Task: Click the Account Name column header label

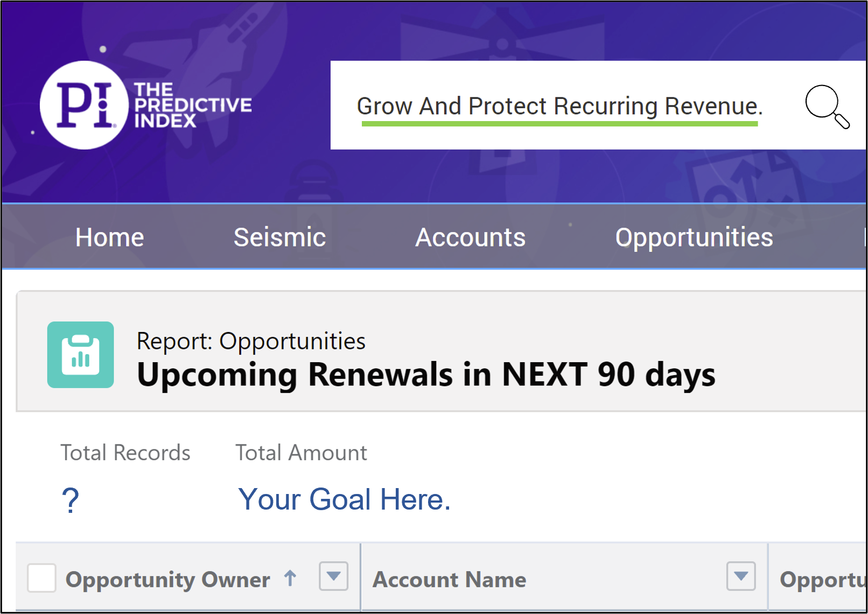Action: [x=449, y=580]
